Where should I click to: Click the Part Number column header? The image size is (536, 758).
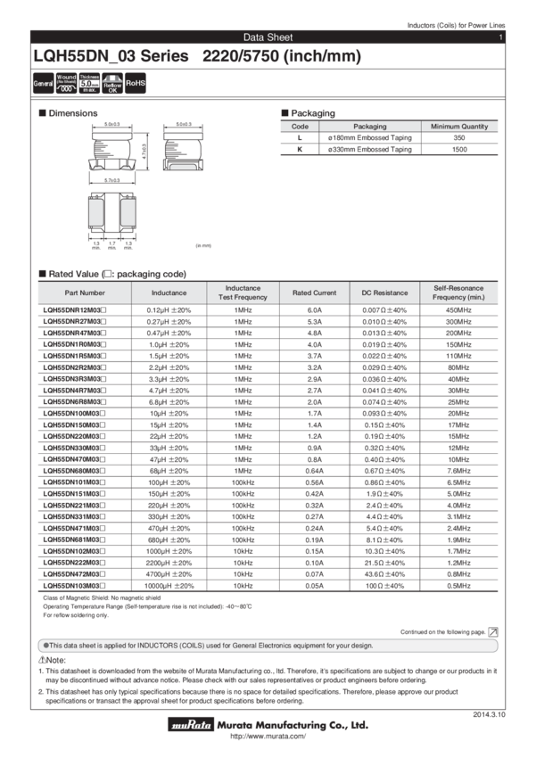tap(85, 292)
